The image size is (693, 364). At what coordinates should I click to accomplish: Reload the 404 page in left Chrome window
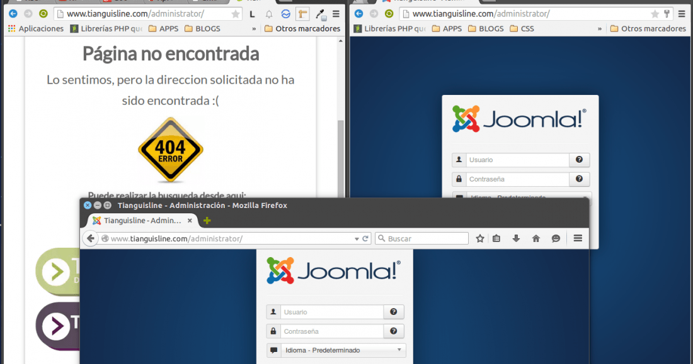(43, 14)
